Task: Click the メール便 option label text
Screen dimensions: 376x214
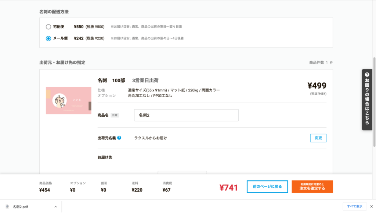Action: (61, 38)
